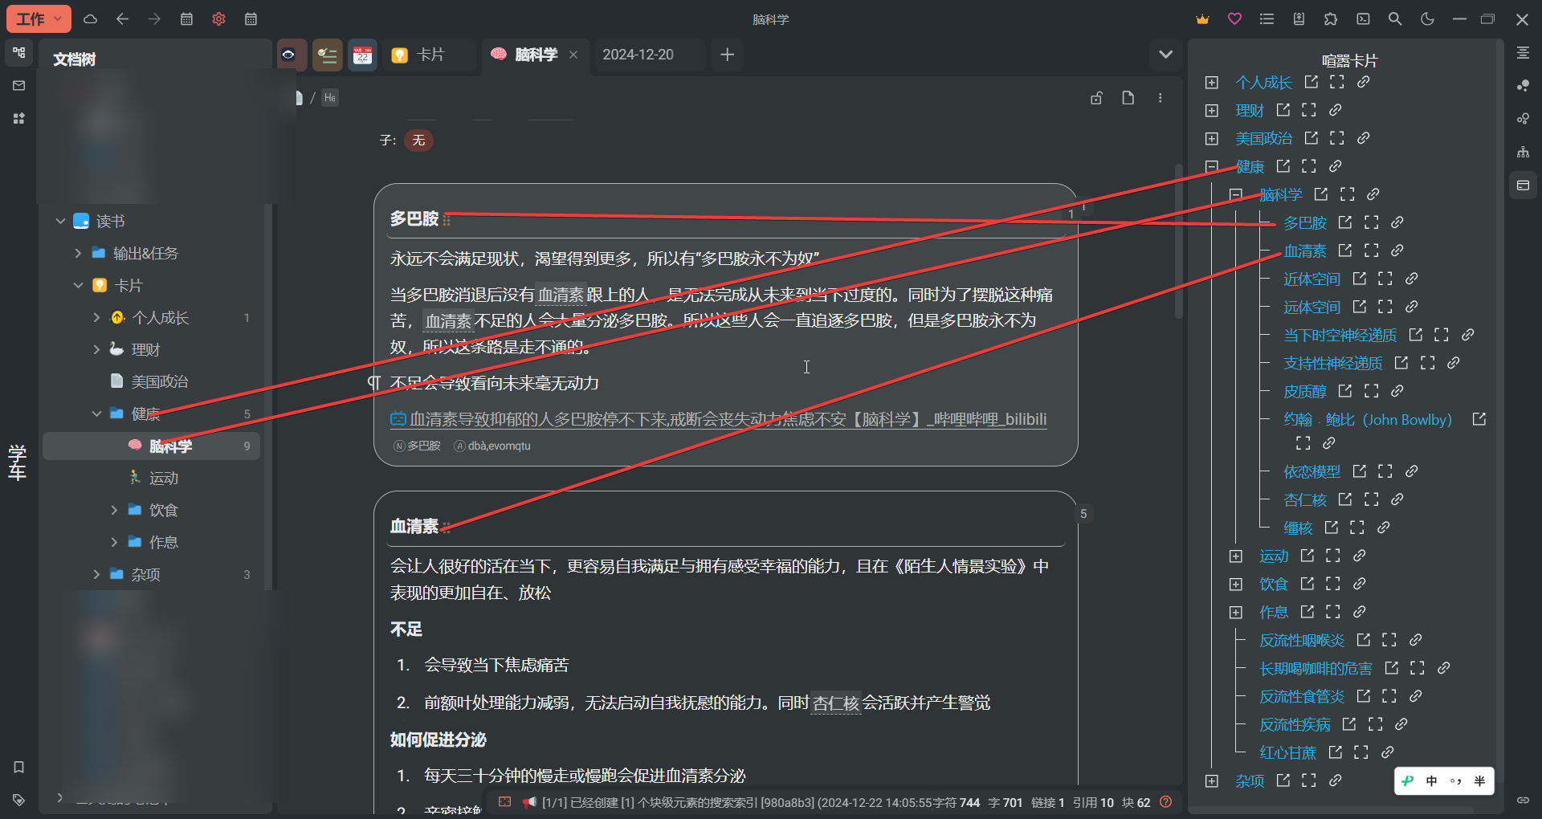Open global search magnifier
Screen dimensions: 1542x819
1395,19
